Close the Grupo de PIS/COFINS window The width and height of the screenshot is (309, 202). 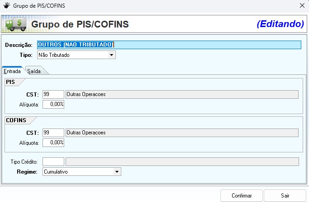pos(302,6)
